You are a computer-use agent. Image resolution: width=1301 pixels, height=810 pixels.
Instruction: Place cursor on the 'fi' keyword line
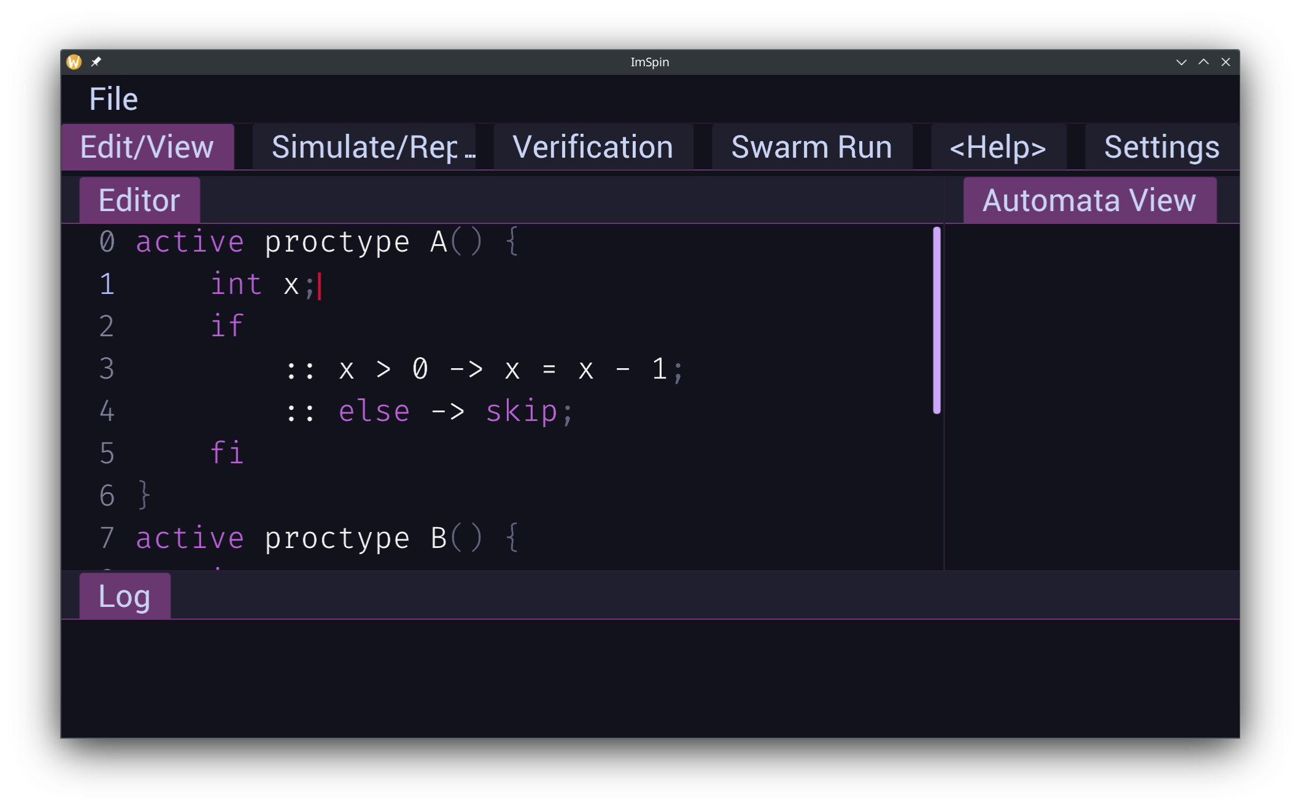click(227, 453)
